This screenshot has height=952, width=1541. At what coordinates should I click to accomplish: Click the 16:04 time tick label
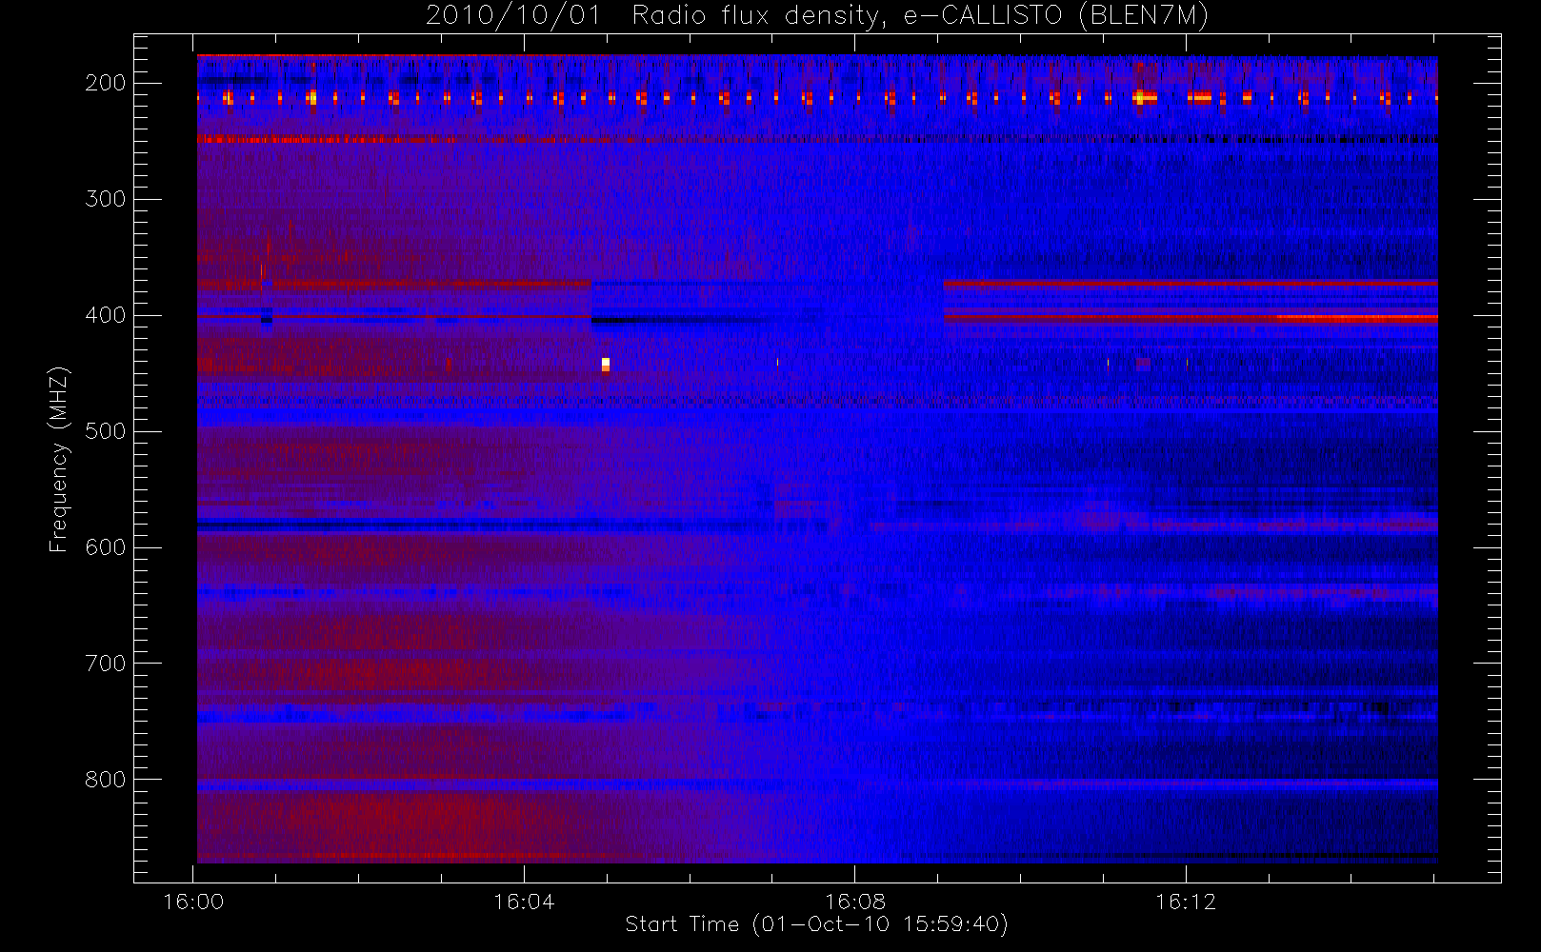524,902
